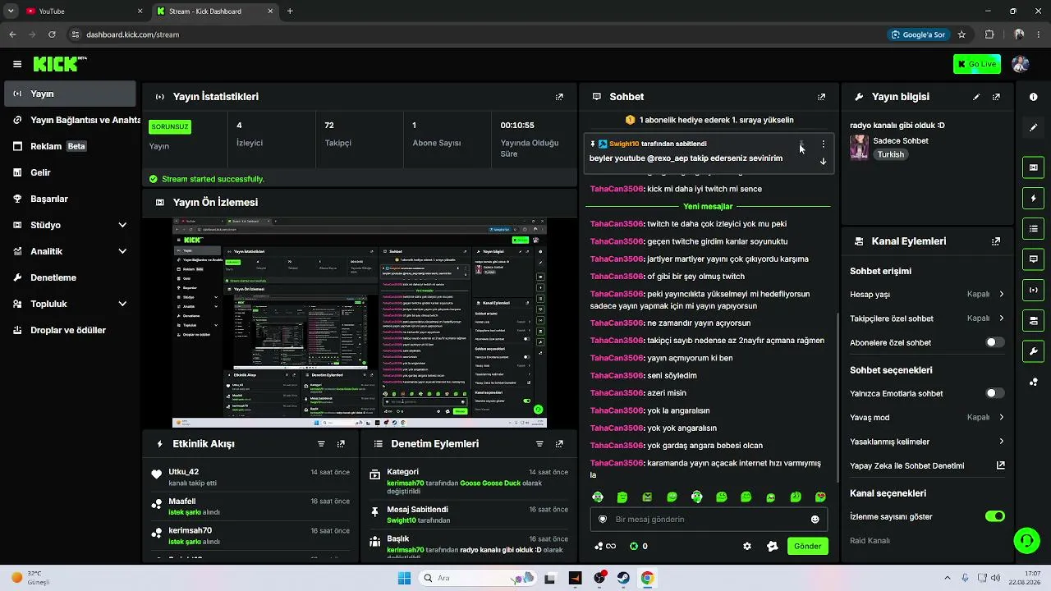Send message with Gönder button

(x=807, y=546)
